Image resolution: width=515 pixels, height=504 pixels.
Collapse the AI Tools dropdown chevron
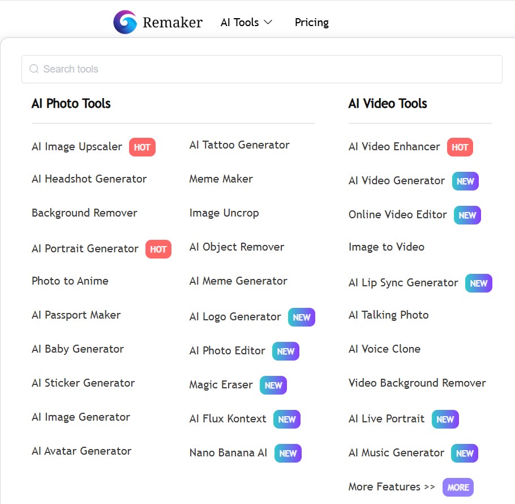tap(268, 22)
